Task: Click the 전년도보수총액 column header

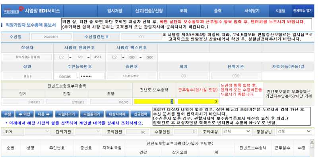Action: click(252, 148)
